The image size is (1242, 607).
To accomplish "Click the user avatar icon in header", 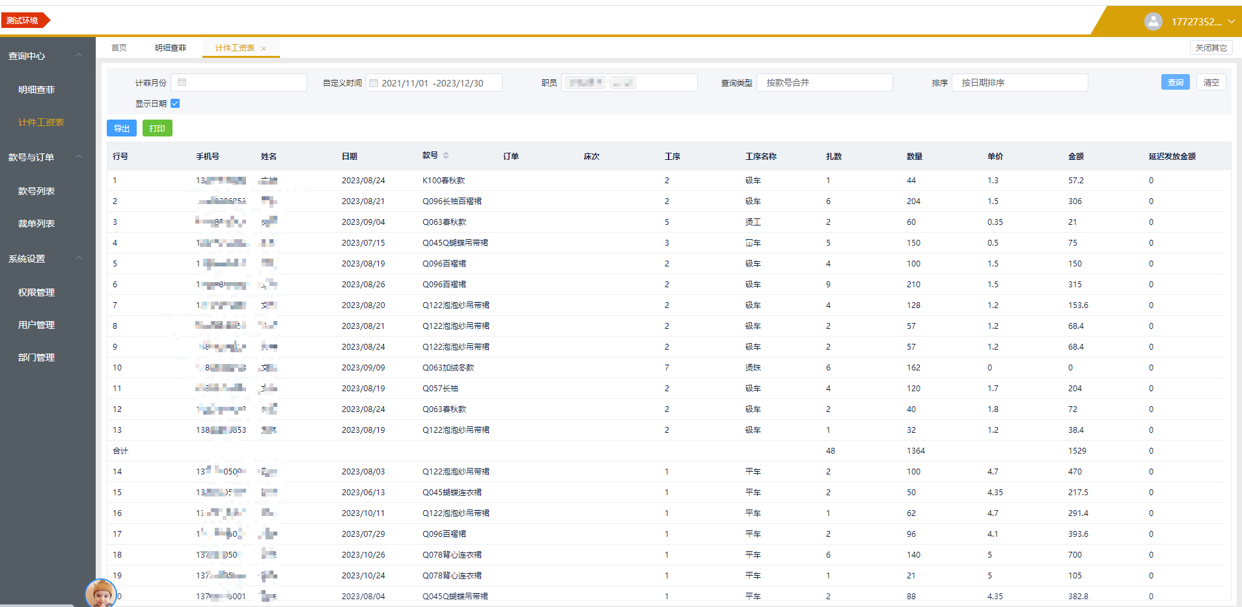I will [x=1153, y=21].
